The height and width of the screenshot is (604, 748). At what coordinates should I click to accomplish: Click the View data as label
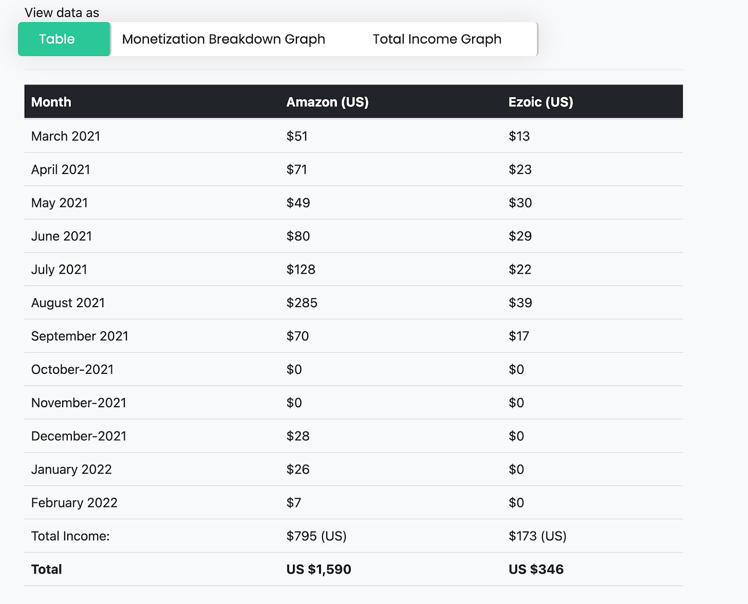pyautogui.click(x=62, y=12)
